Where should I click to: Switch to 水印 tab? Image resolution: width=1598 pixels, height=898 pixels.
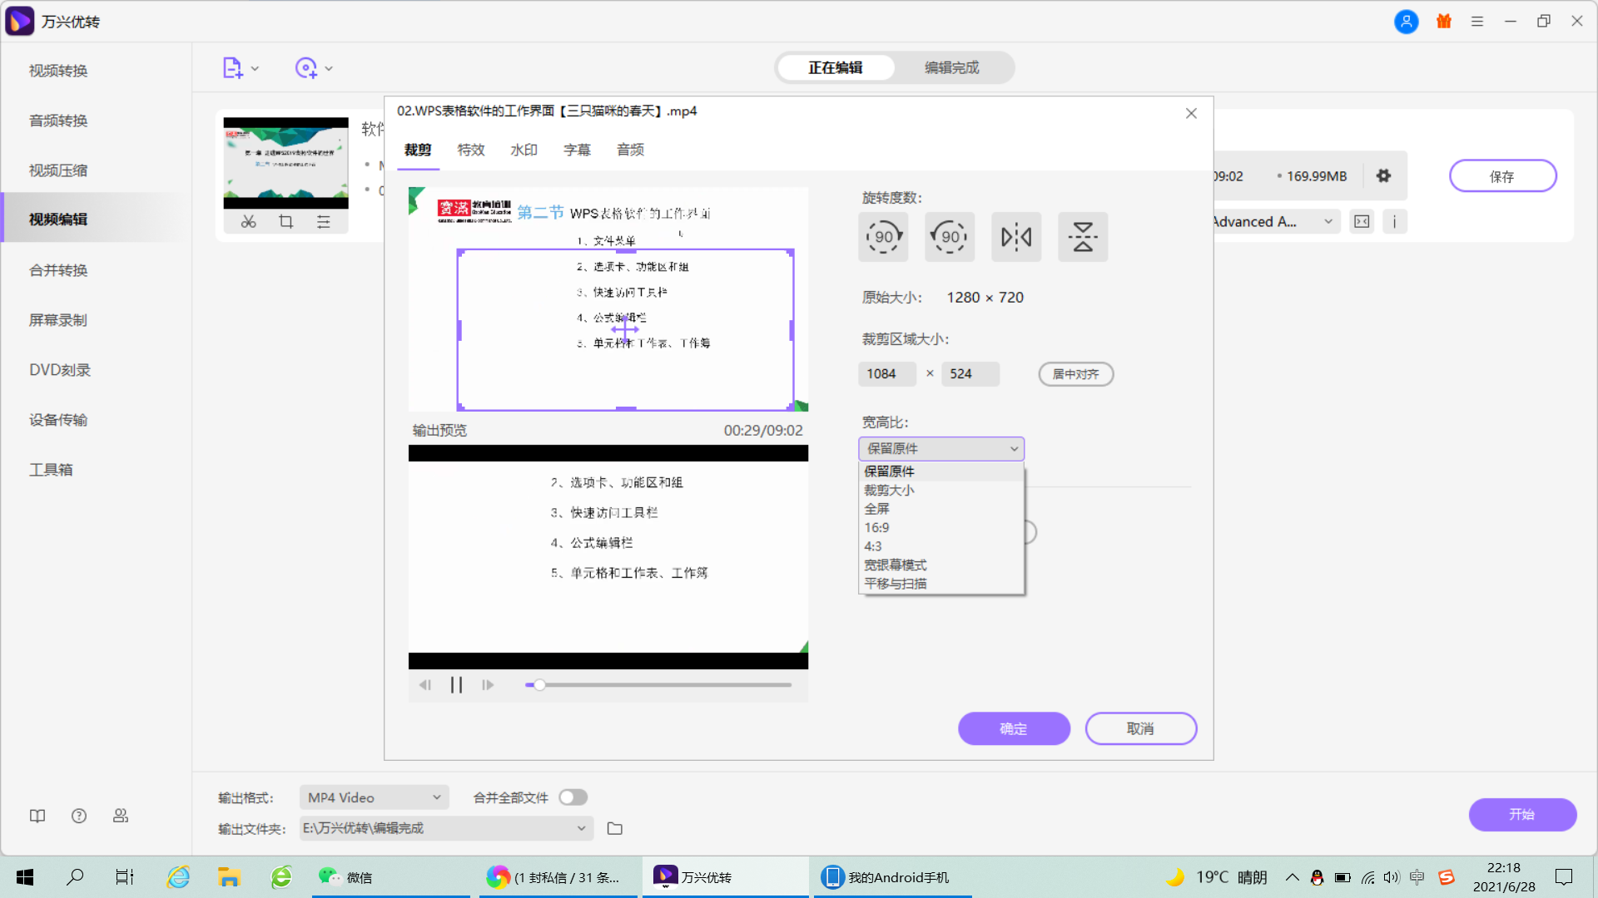524,150
